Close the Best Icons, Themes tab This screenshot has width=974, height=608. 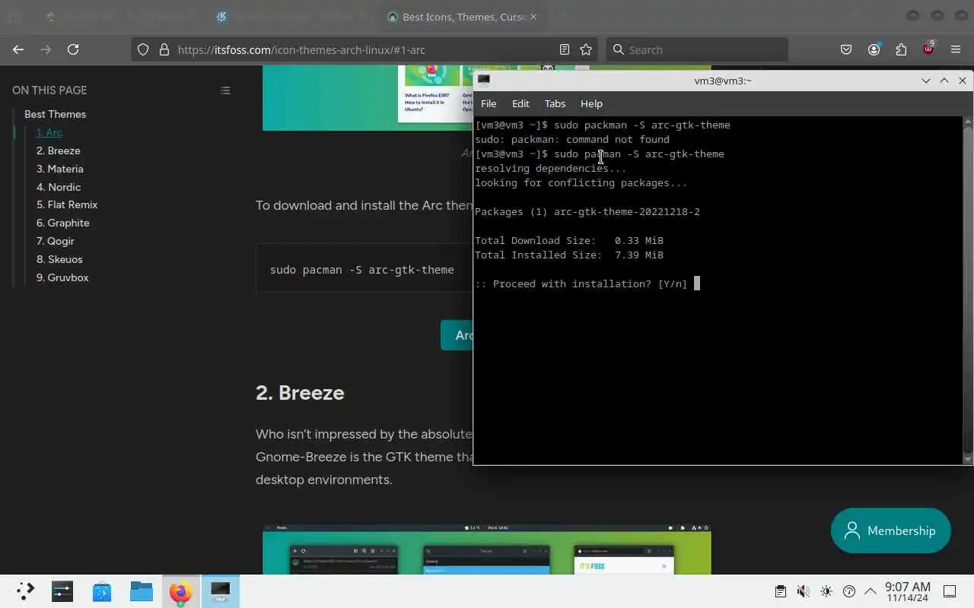(x=533, y=17)
